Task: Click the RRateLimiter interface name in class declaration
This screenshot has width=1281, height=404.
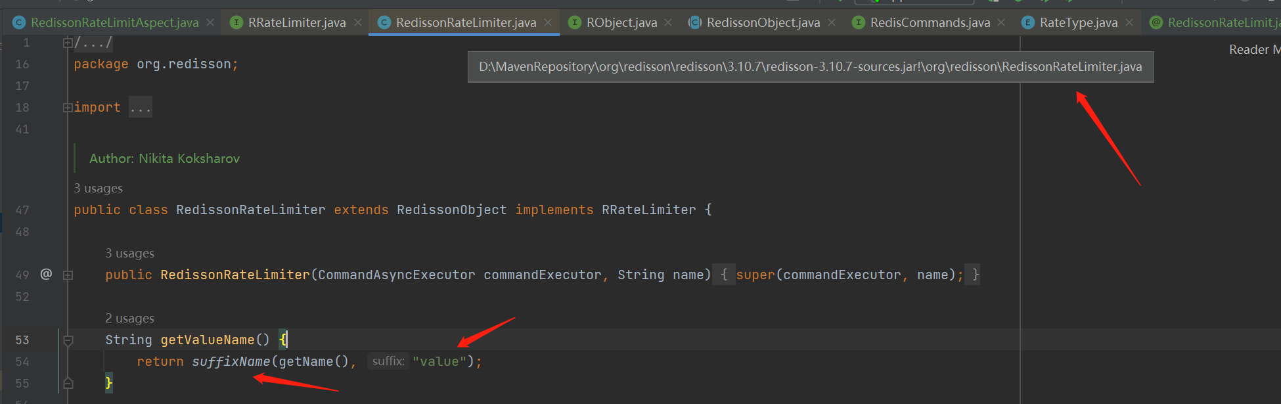Action: [x=649, y=210]
